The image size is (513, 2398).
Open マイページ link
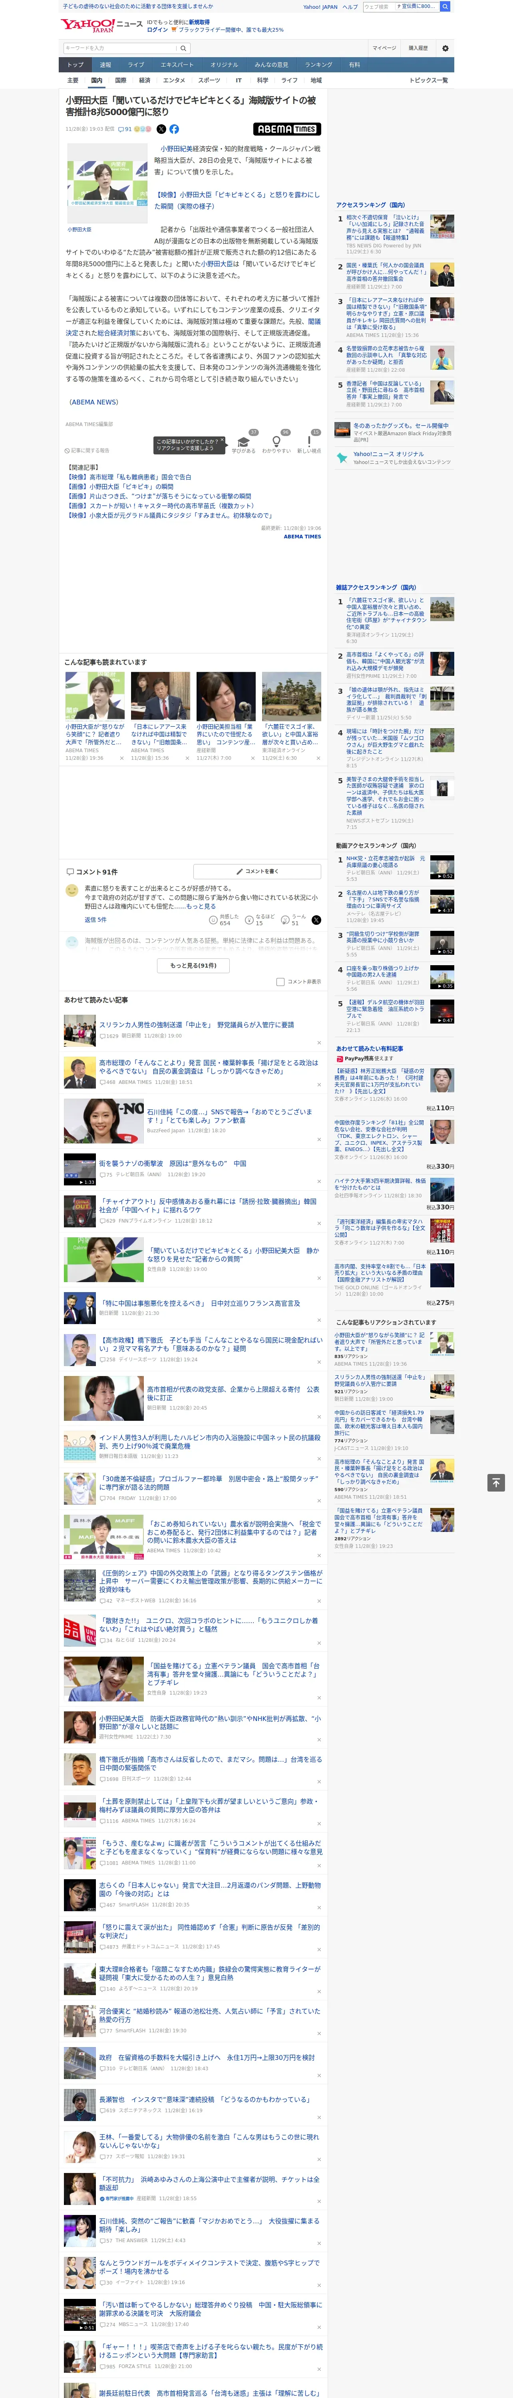point(384,48)
